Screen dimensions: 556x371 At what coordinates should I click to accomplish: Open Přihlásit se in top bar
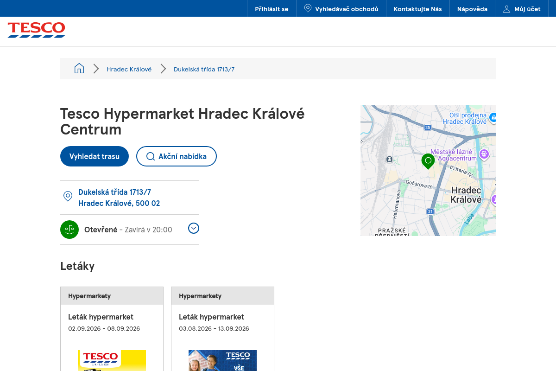[272, 9]
